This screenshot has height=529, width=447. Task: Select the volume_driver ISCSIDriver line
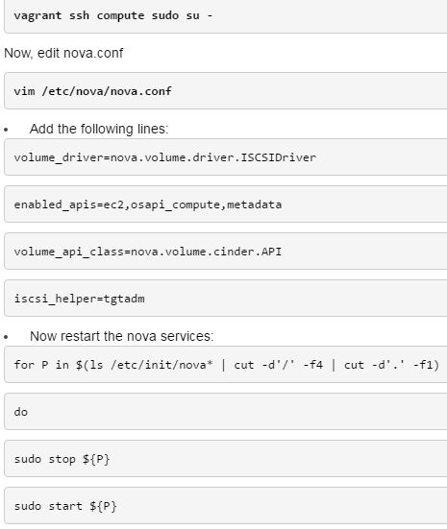225,157
